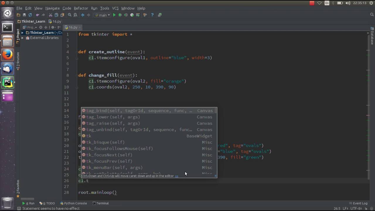Screen dimensions: 375x211
Task: Open the 6: TODO tool window
Action: [47, 203]
